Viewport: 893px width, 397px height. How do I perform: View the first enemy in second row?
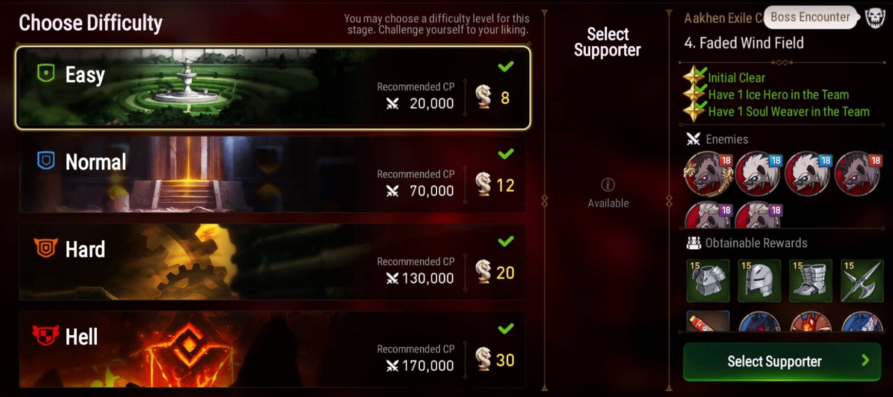pos(708,215)
